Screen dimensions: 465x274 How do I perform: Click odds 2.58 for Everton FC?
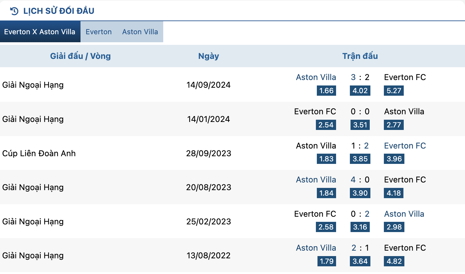point(326,227)
